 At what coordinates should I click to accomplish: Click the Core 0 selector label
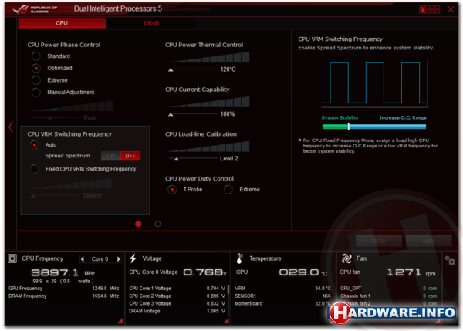[x=100, y=259]
